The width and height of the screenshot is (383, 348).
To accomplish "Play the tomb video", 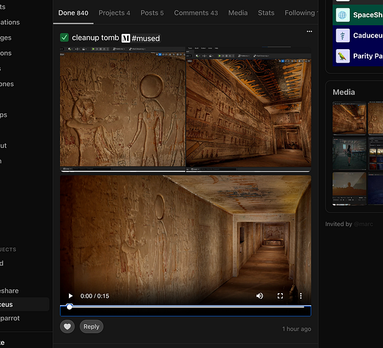I will click(70, 296).
